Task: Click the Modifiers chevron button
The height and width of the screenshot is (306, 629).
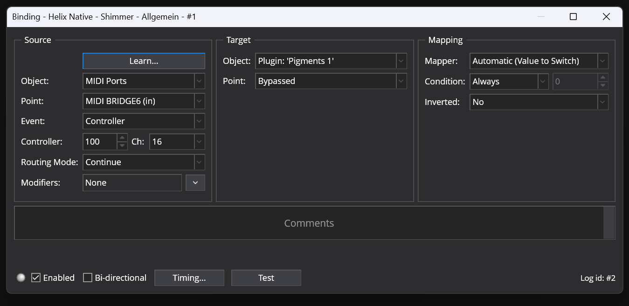Action: (x=195, y=183)
